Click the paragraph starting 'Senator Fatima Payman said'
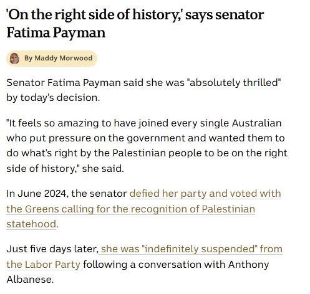 point(143,90)
